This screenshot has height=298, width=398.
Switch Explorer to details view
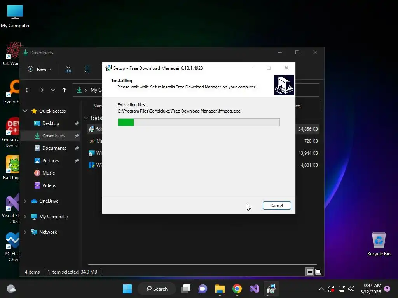point(310,272)
